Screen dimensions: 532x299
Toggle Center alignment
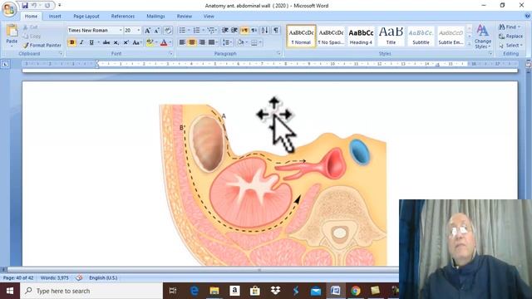[x=192, y=42]
